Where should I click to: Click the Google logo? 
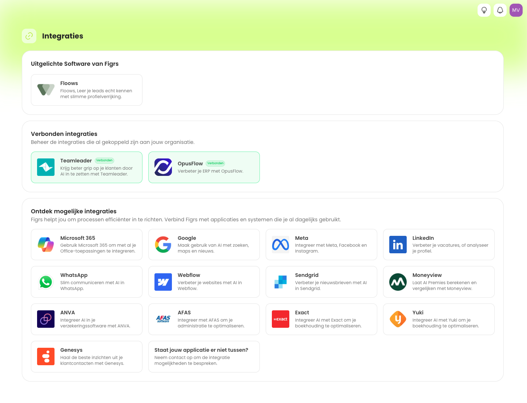click(x=163, y=245)
